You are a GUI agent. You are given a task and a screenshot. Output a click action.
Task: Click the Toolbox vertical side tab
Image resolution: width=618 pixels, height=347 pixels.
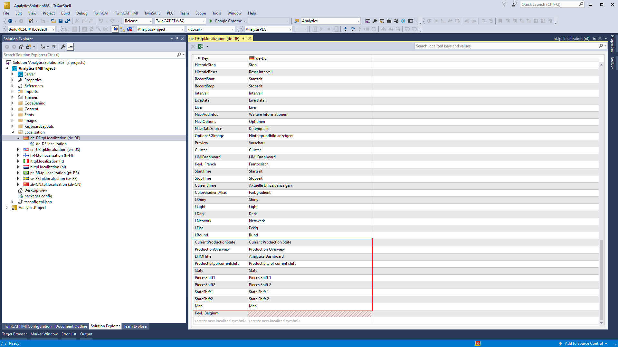[x=613, y=63]
